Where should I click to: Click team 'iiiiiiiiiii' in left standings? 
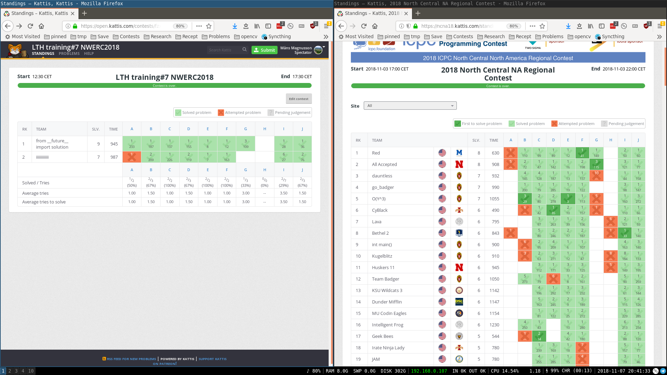point(42,157)
